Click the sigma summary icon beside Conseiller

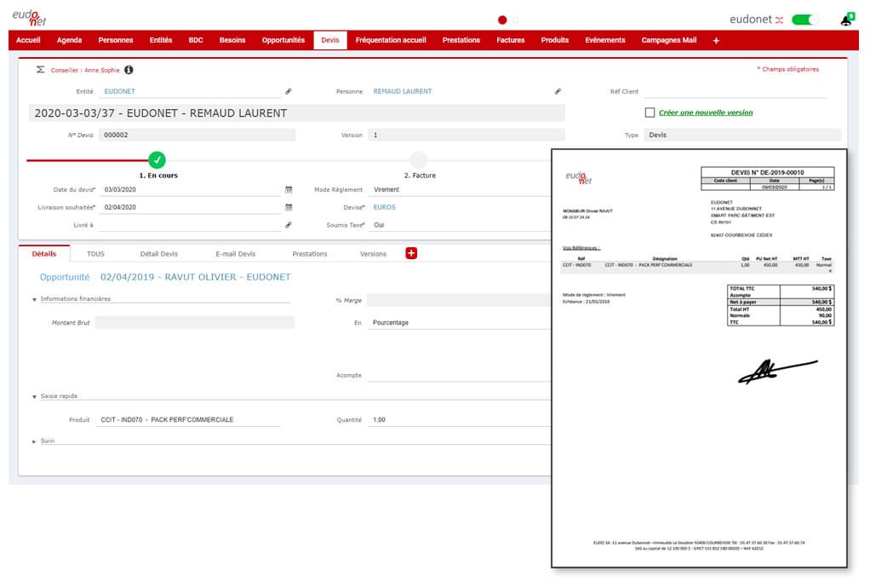tap(41, 69)
